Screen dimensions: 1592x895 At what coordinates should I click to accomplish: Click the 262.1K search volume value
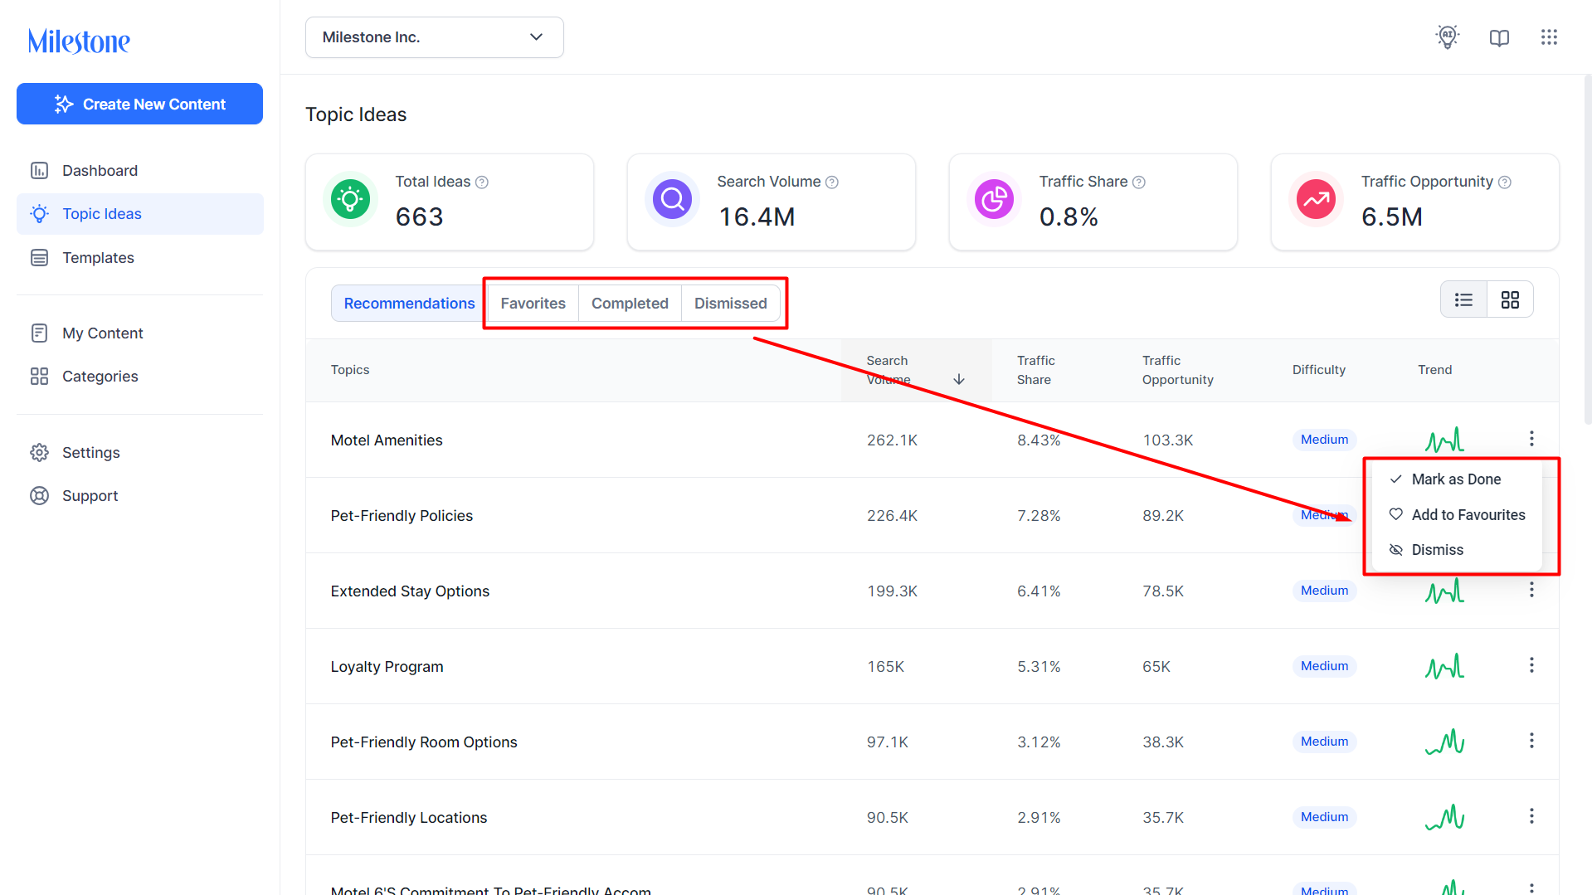892,440
